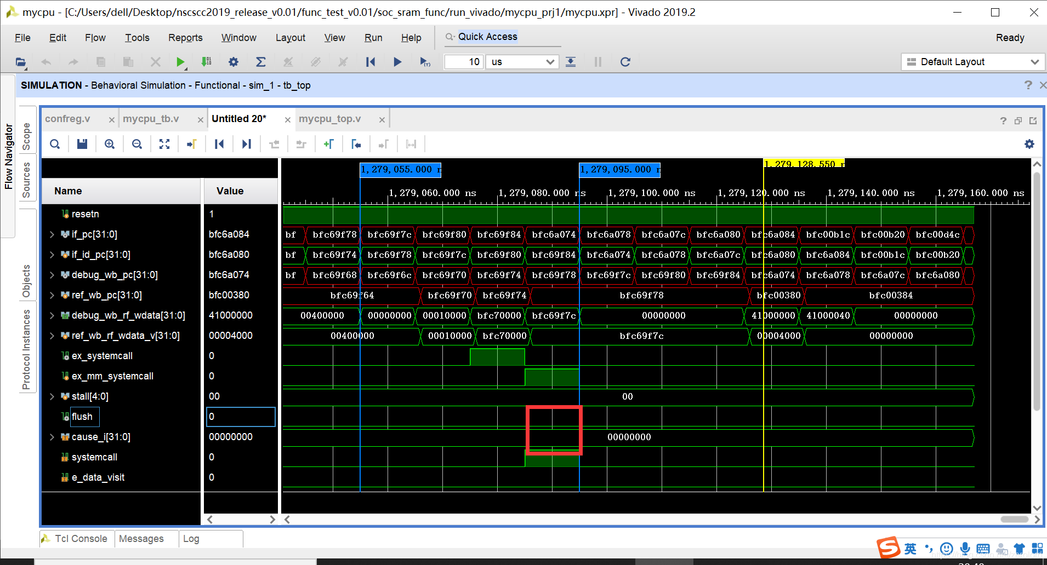
Task: Open waveform viewer settings gear
Action: point(1029,144)
